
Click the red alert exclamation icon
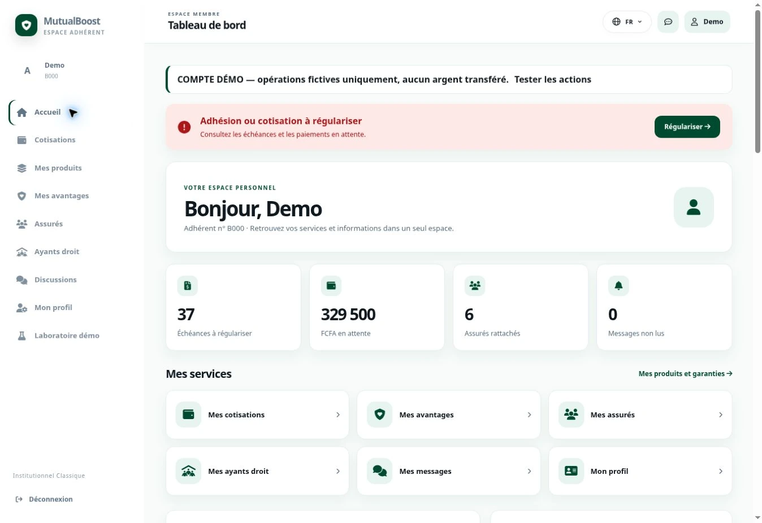point(184,127)
